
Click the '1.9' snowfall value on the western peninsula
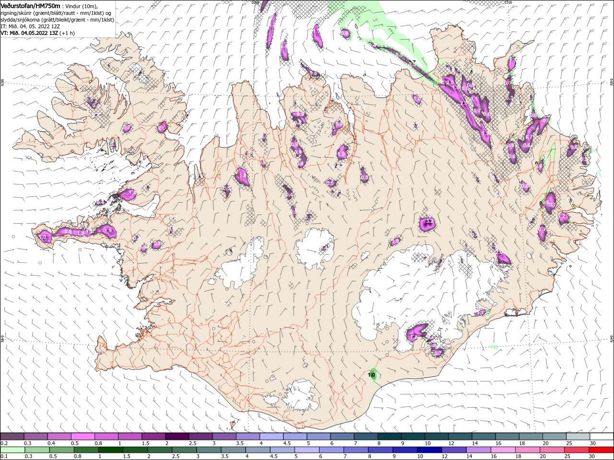108,231
